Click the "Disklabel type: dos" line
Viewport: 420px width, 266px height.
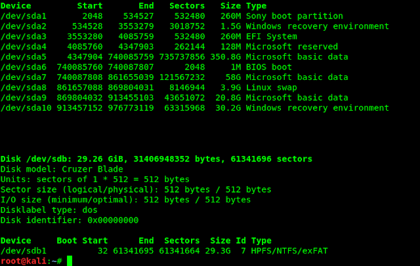[49, 210]
